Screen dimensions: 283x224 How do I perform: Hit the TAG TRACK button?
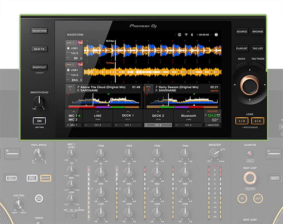258,65
